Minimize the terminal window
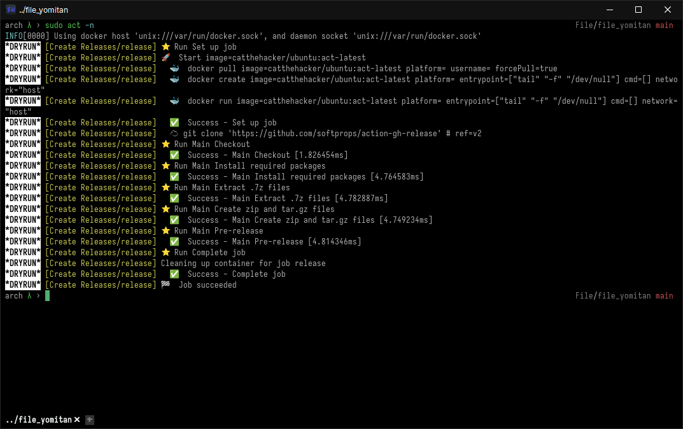Image resolution: width=683 pixels, height=429 pixels. pos(610,10)
